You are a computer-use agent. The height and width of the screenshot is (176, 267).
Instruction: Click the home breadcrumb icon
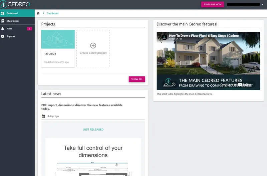point(38,13)
